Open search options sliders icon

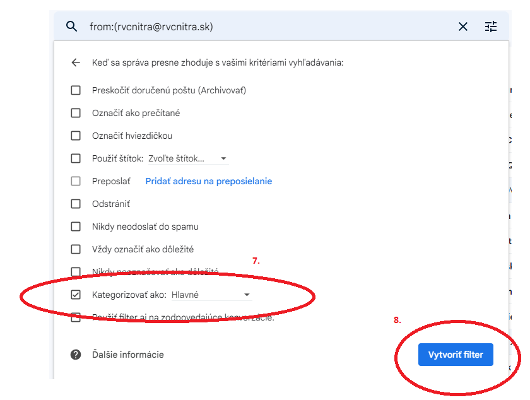click(x=491, y=26)
